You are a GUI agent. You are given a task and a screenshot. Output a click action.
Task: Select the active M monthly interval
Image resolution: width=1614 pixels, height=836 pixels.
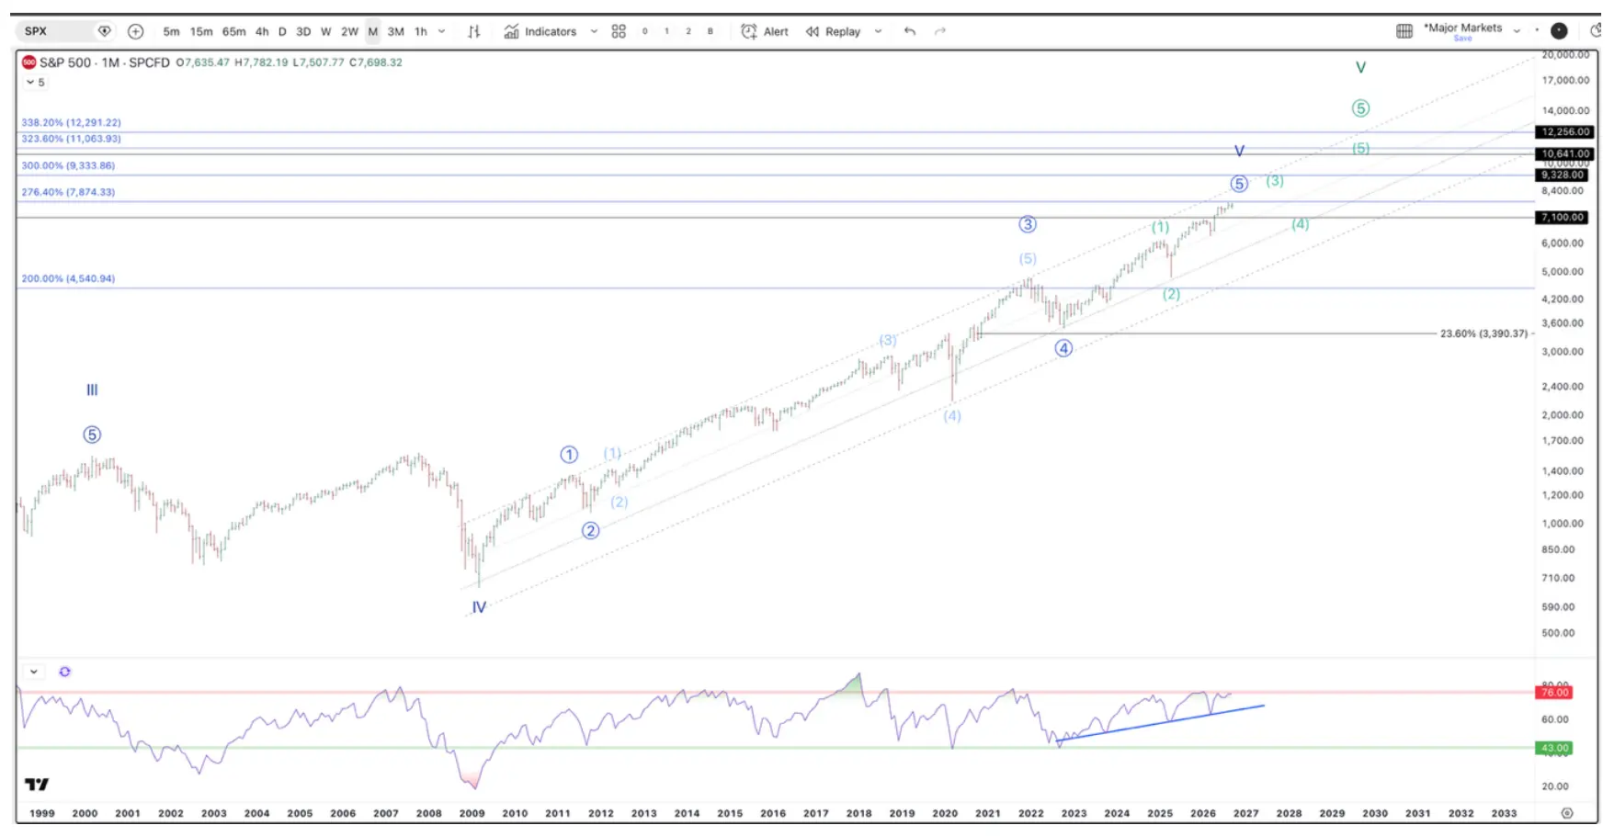tap(373, 31)
